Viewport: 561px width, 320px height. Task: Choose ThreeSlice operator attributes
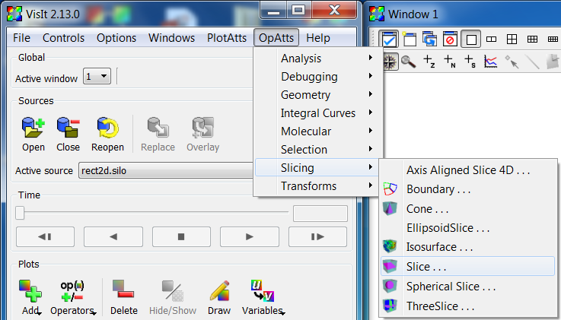coord(468,306)
